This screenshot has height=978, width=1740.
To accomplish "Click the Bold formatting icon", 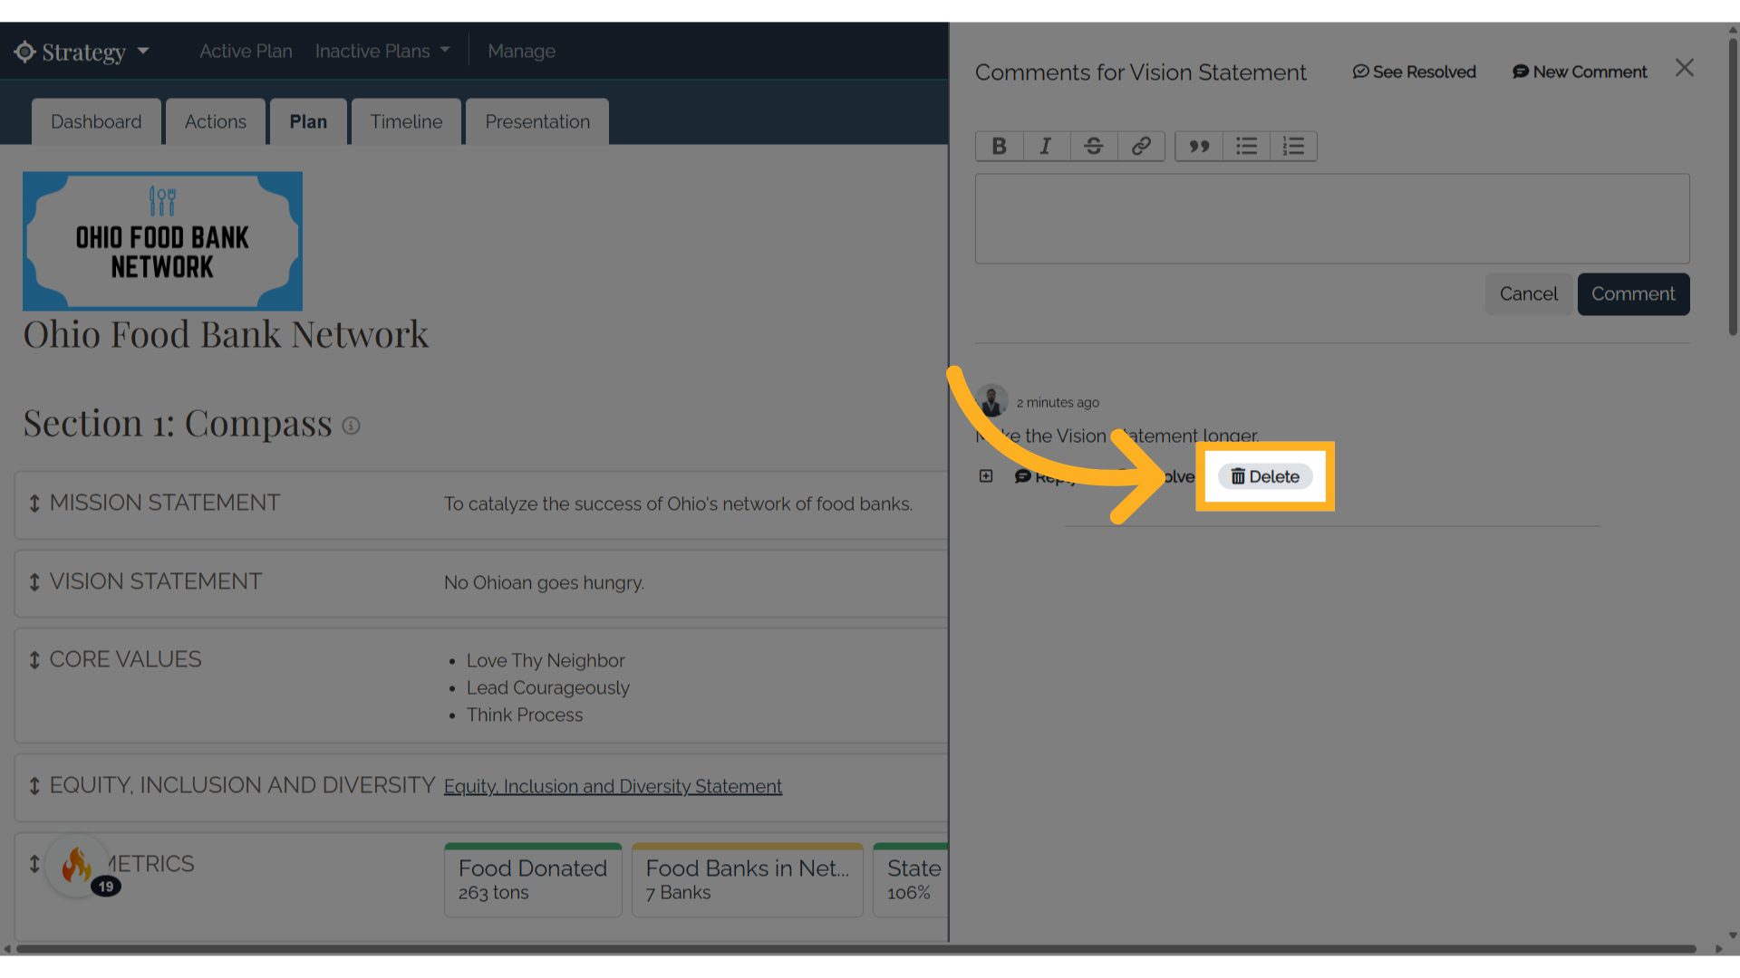I will 999,146.
